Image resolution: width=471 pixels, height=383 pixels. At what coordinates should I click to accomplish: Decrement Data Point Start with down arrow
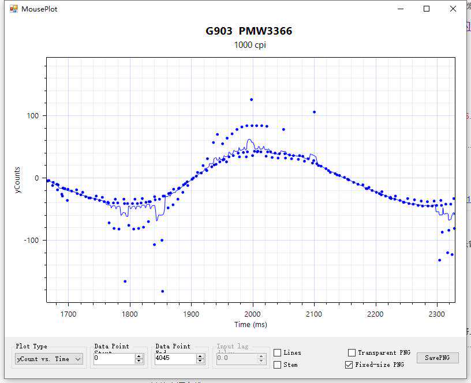139,361
